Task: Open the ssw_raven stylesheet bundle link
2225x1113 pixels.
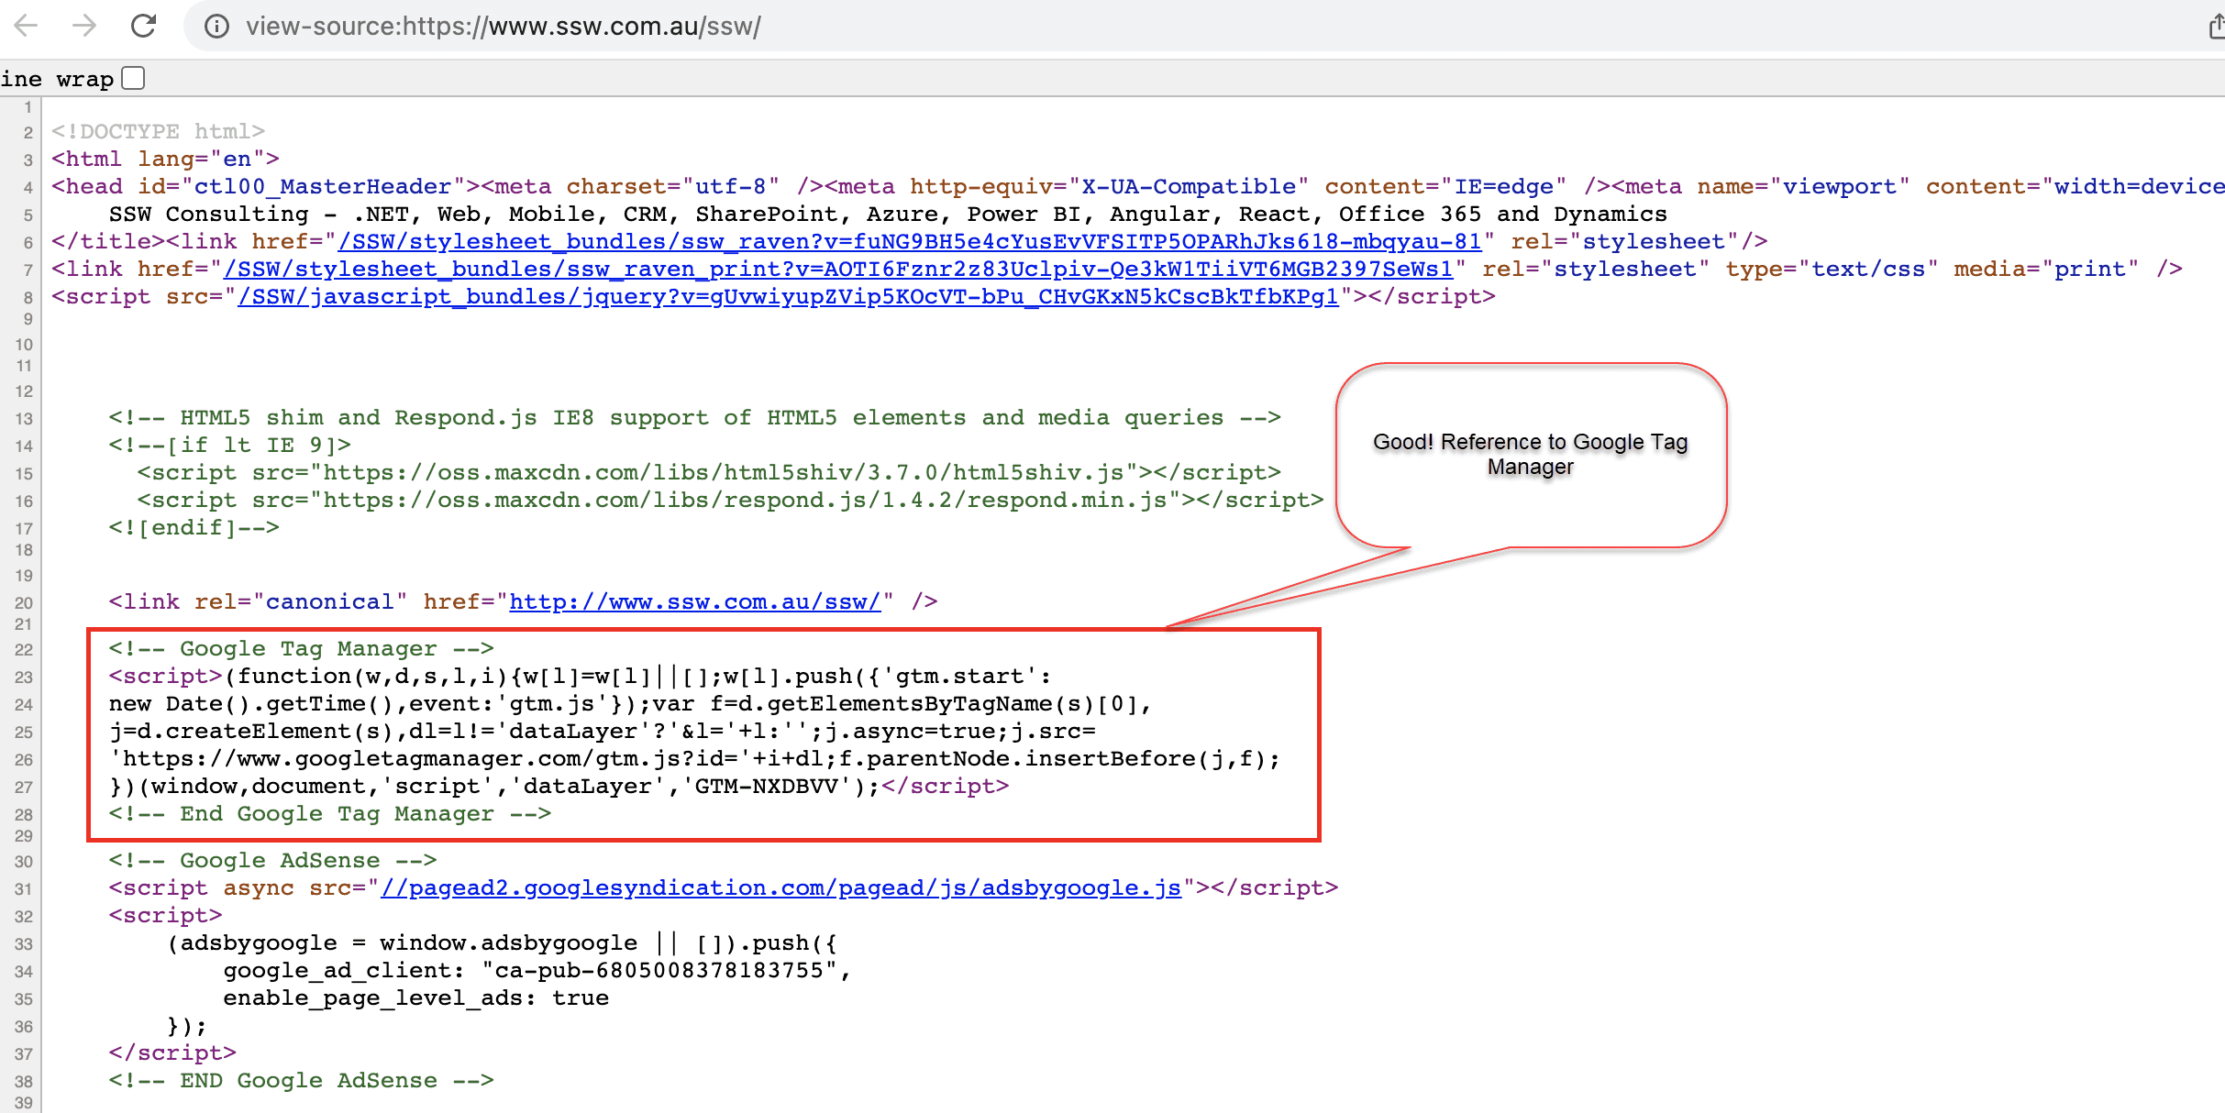Action: (x=909, y=242)
